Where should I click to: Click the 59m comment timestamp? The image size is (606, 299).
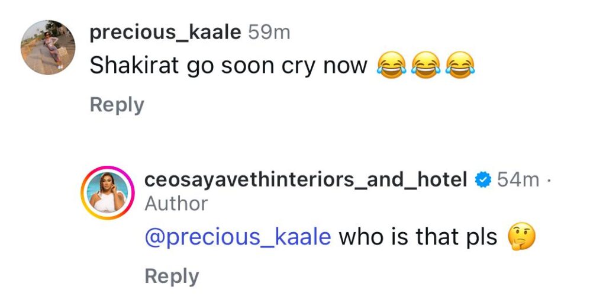point(269,33)
